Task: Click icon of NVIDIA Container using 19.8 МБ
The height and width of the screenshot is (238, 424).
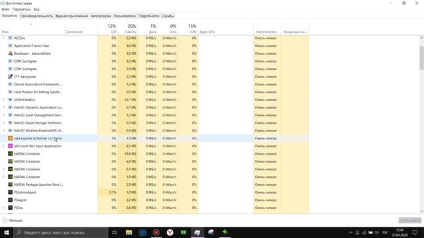Action: point(11,154)
